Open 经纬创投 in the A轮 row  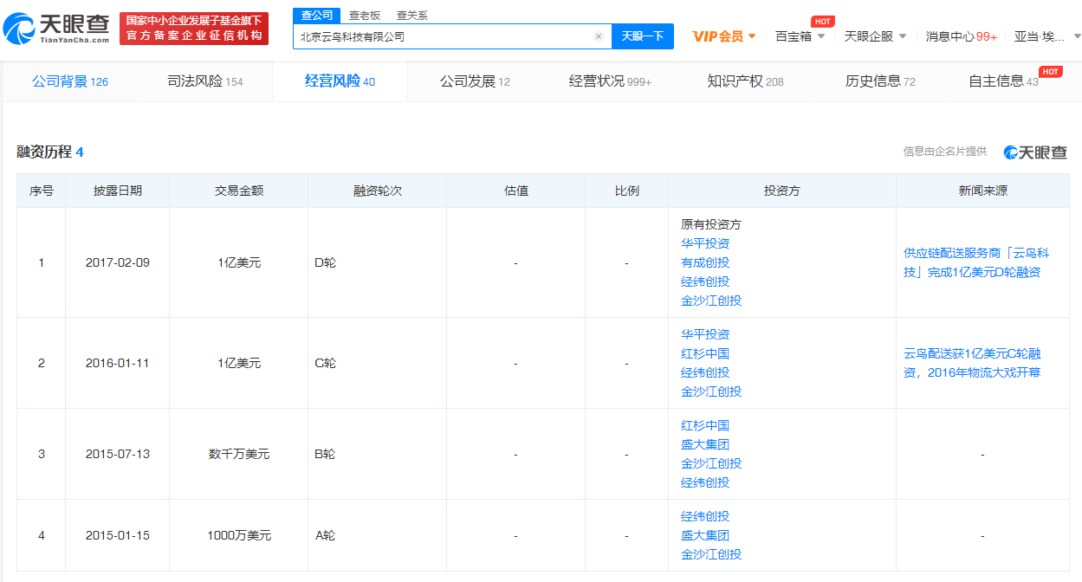point(705,516)
